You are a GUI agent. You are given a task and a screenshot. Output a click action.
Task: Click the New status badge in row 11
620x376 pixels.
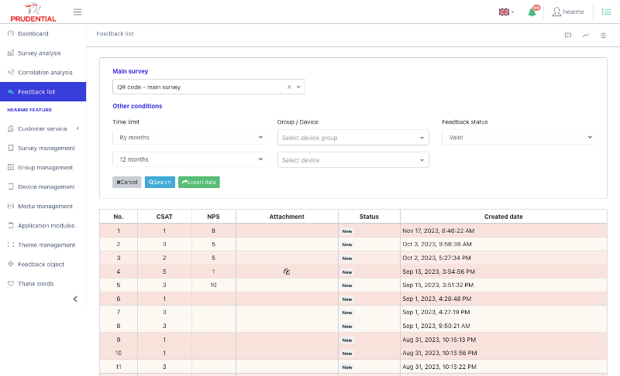347,367
